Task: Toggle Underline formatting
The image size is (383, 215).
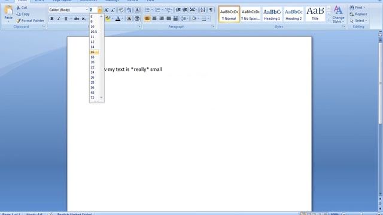Action: (x=66, y=19)
